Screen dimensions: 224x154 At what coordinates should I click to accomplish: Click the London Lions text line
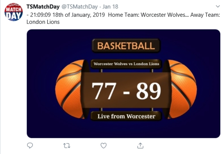[x=43, y=22]
